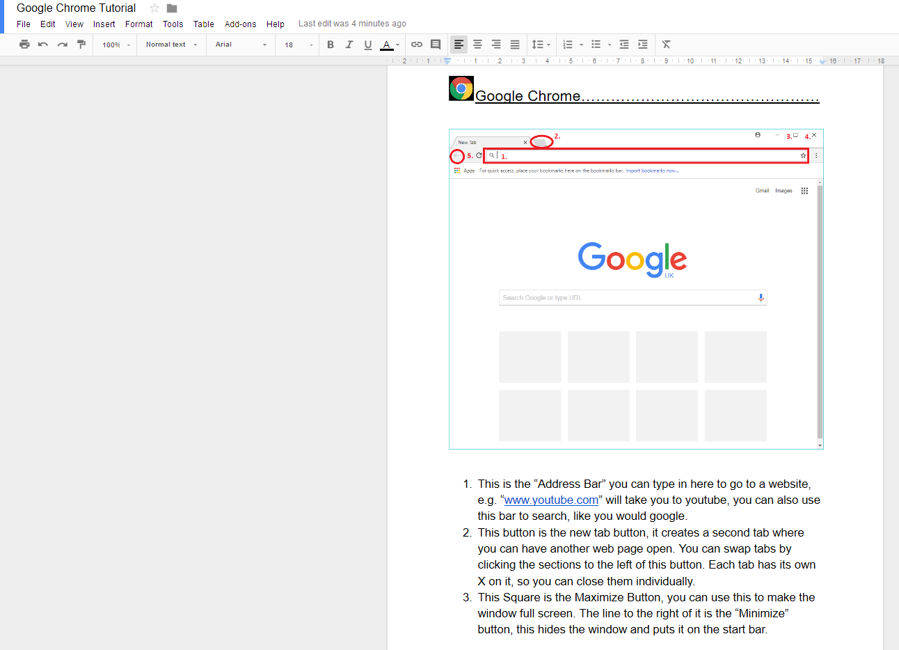Viewport: 899px width, 650px height.
Task: Place cursor in 'This is the “Address Bar”' list item
Action: pyautogui.click(x=649, y=500)
